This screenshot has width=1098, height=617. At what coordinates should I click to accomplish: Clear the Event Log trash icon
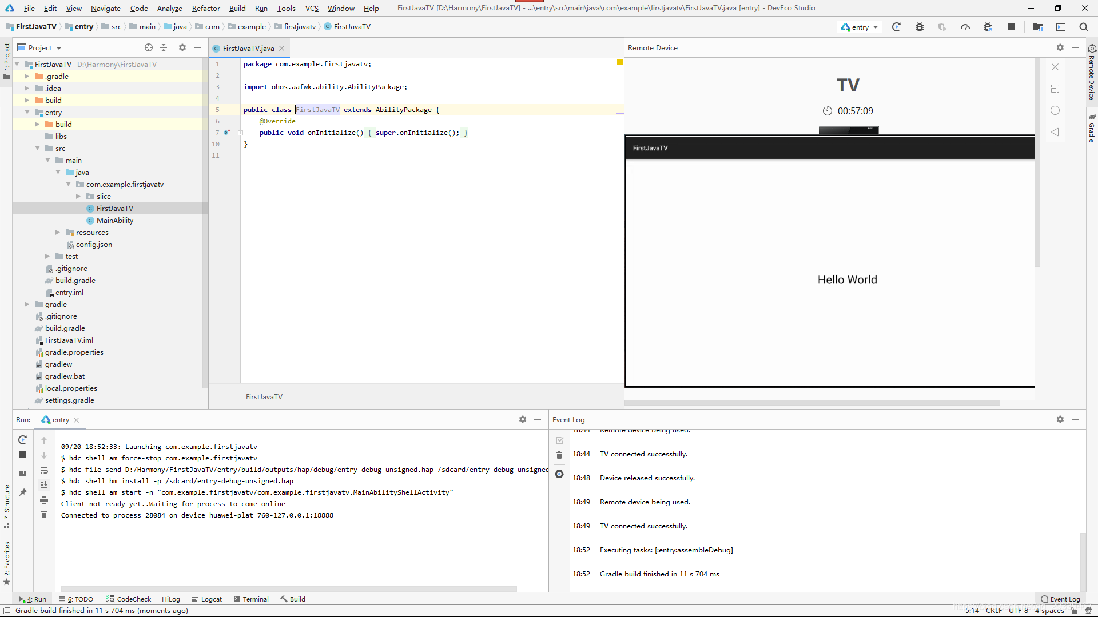coord(559,455)
